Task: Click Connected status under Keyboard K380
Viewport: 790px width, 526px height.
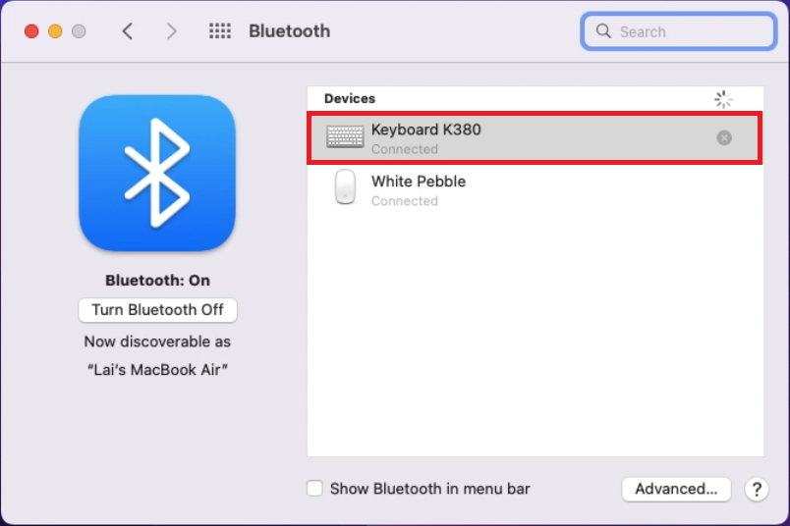Action: click(405, 149)
